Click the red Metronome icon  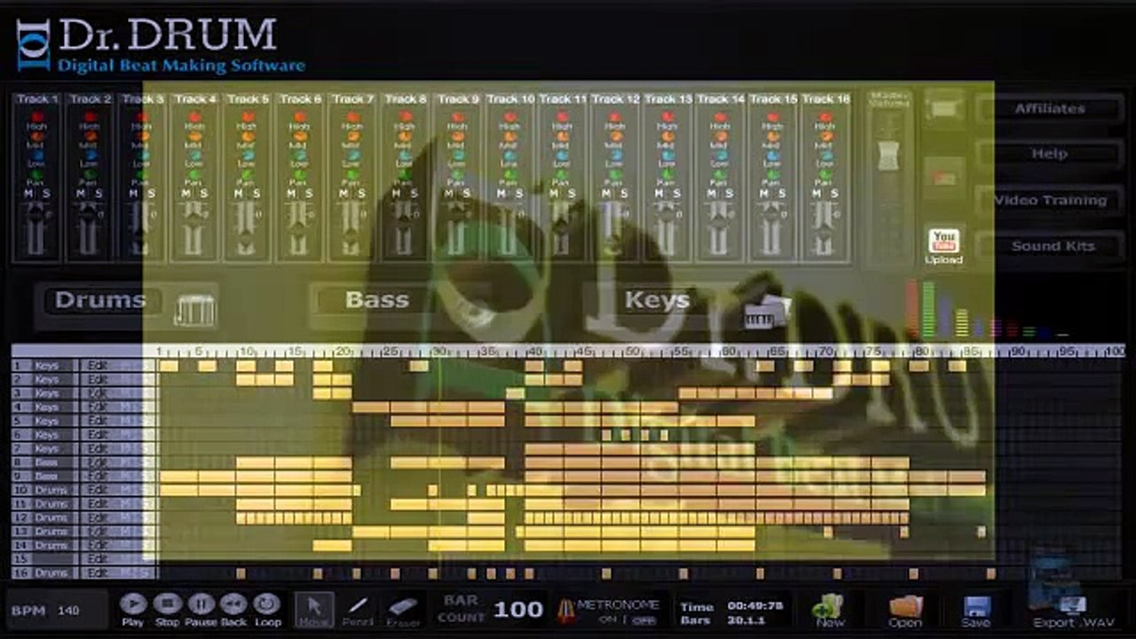[x=565, y=610]
